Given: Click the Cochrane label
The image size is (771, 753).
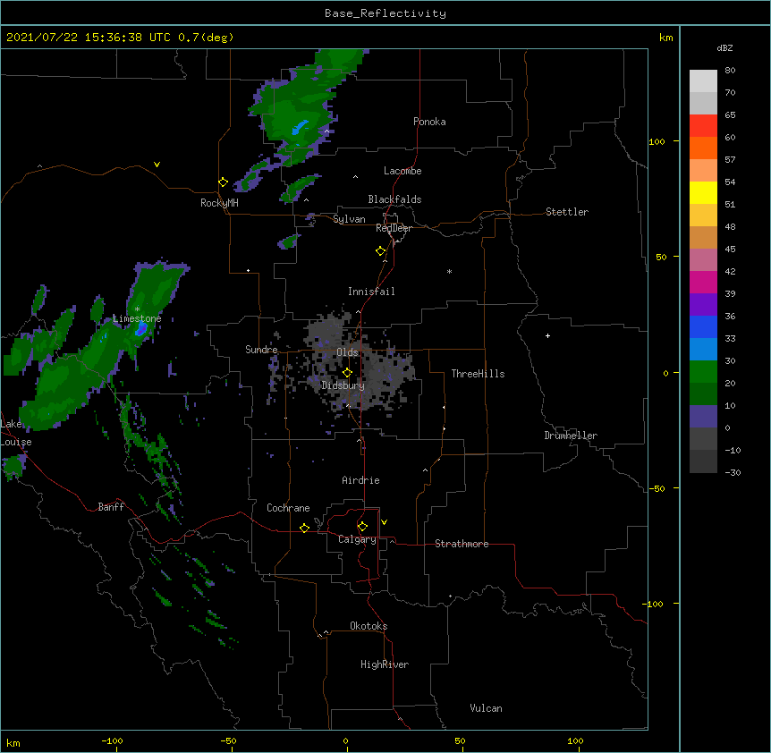Looking at the screenshot, I should pyautogui.click(x=288, y=508).
